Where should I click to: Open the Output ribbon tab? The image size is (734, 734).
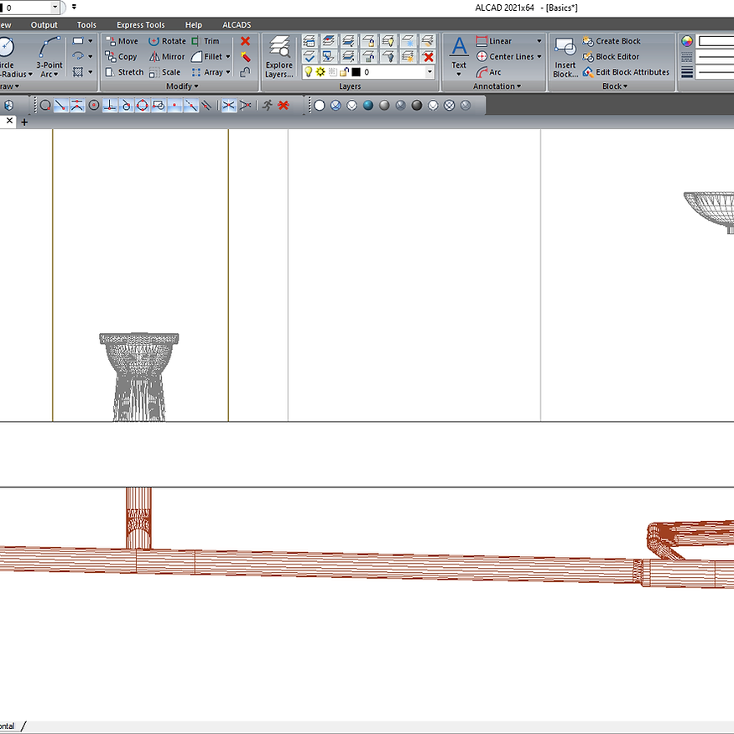tap(44, 25)
